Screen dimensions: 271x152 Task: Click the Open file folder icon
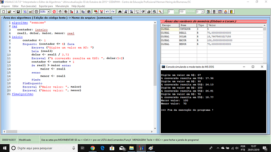point(9,11)
